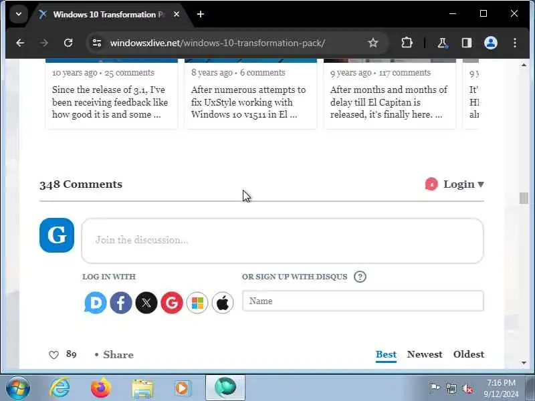535x401 pixels.
Task: Launch Firefox from the taskbar
Action: [101, 388]
